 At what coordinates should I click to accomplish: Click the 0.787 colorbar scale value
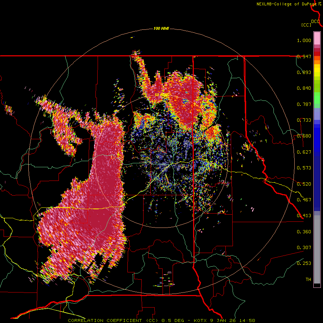click(x=304, y=104)
